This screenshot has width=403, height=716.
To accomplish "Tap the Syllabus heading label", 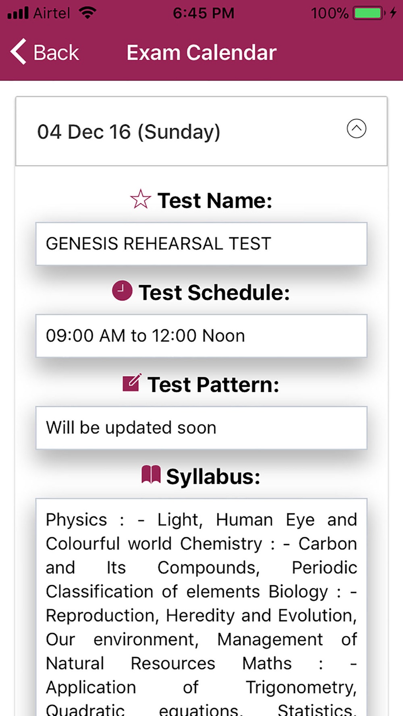I will [213, 477].
